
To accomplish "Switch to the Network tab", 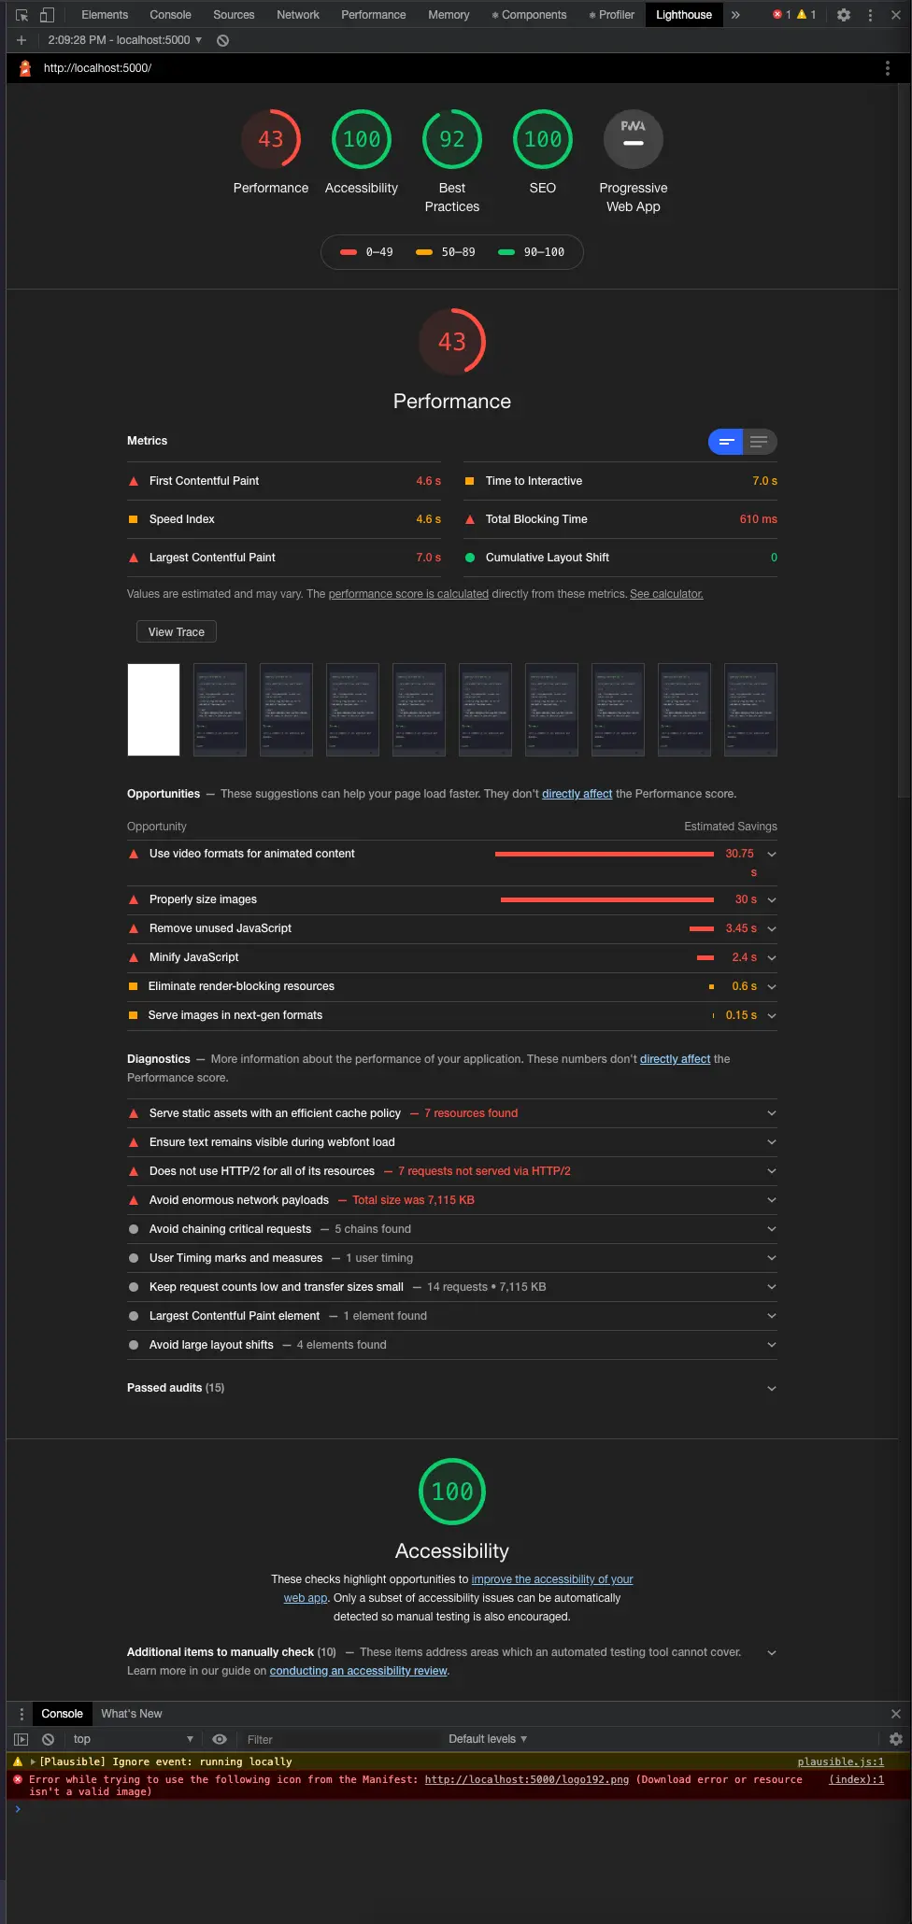I will click(298, 15).
